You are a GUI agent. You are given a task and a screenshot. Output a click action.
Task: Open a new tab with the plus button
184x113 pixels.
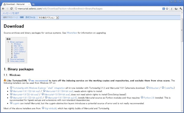point(33,4)
